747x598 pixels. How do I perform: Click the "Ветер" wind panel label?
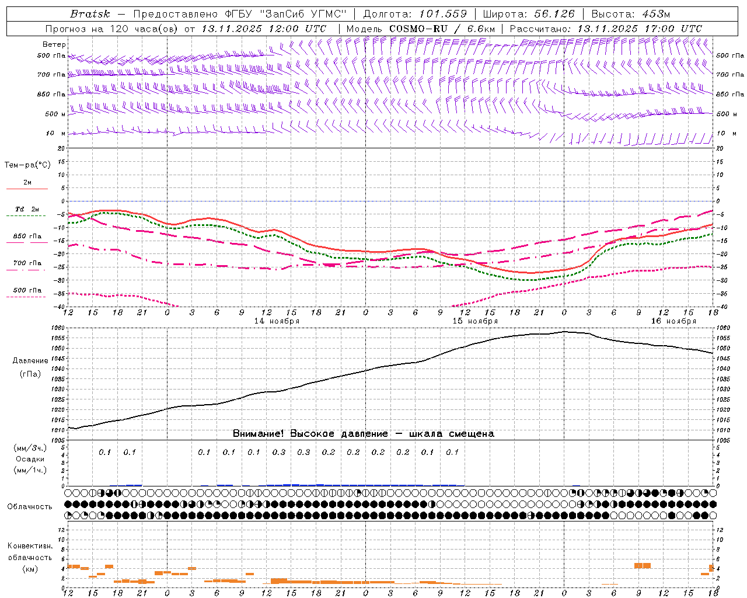[54, 44]
